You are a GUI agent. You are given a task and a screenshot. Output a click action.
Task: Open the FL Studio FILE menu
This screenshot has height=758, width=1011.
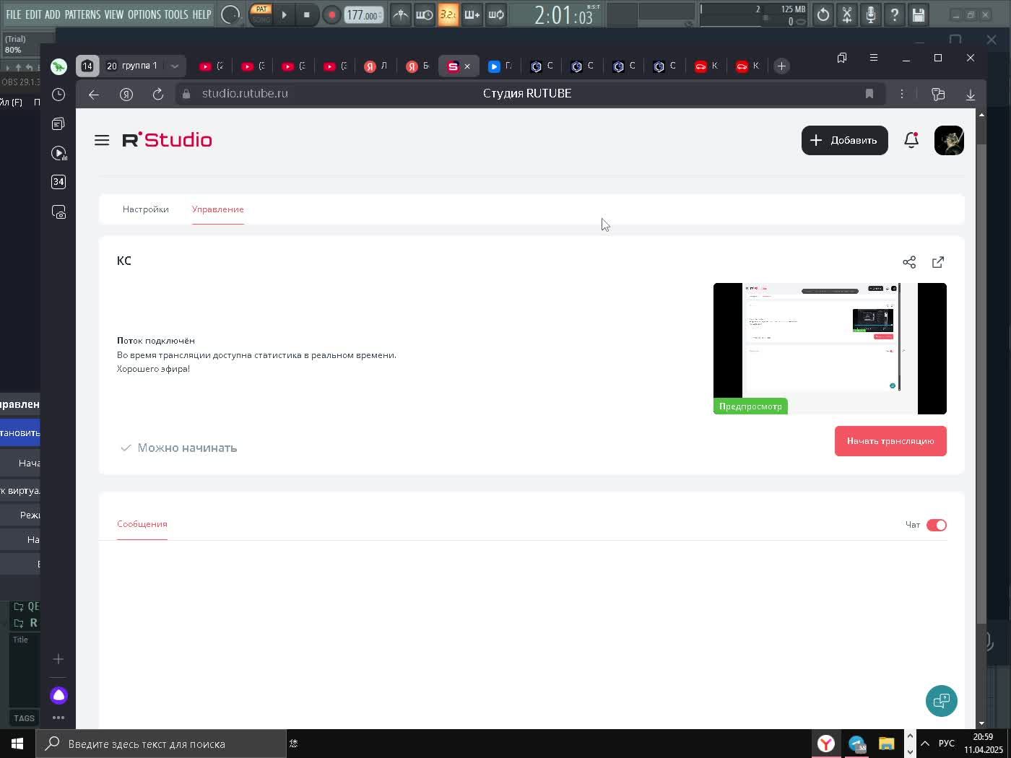pos(14,14)
